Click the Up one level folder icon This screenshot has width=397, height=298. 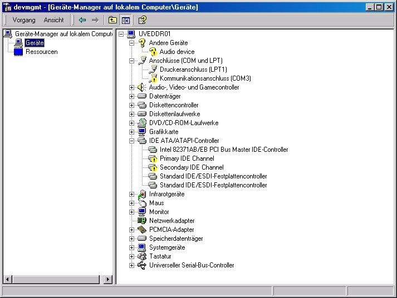[112, 20]
